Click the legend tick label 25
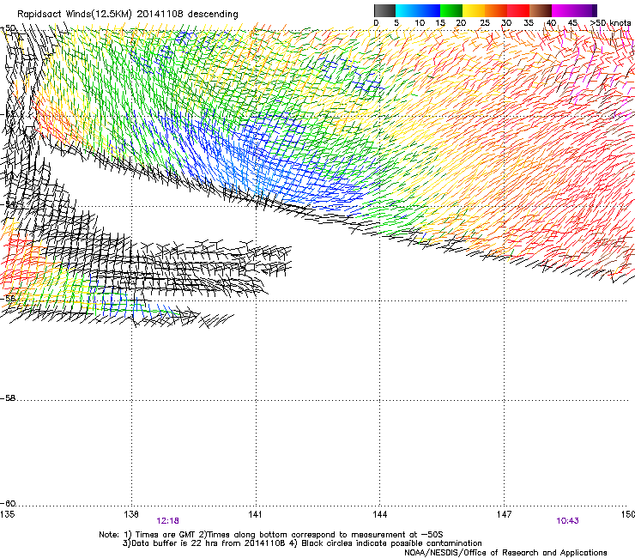635x558 pixels. coord(485,22)
